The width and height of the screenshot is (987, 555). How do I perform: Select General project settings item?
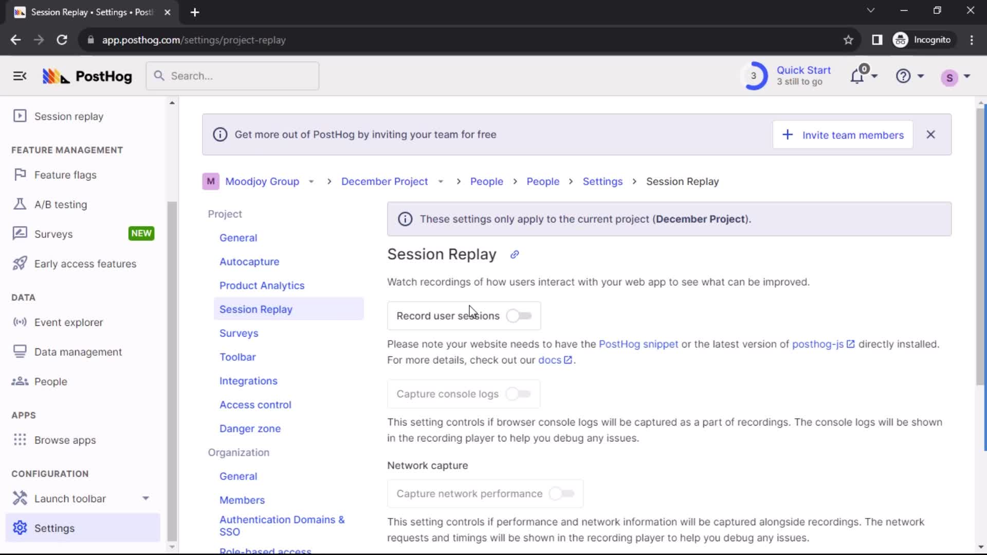[239, 237]
